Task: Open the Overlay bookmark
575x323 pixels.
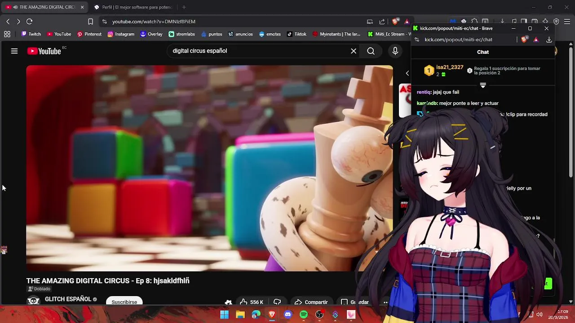Action: pos(151,34)
